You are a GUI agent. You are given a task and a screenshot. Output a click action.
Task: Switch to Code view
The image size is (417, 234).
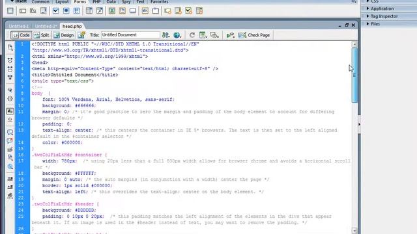21,35
